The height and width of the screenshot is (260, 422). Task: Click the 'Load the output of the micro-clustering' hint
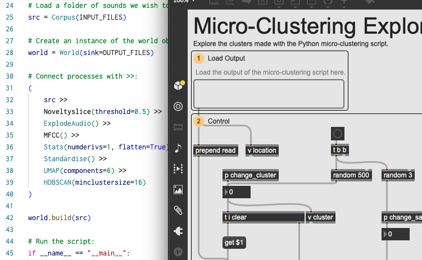point(270,72)
